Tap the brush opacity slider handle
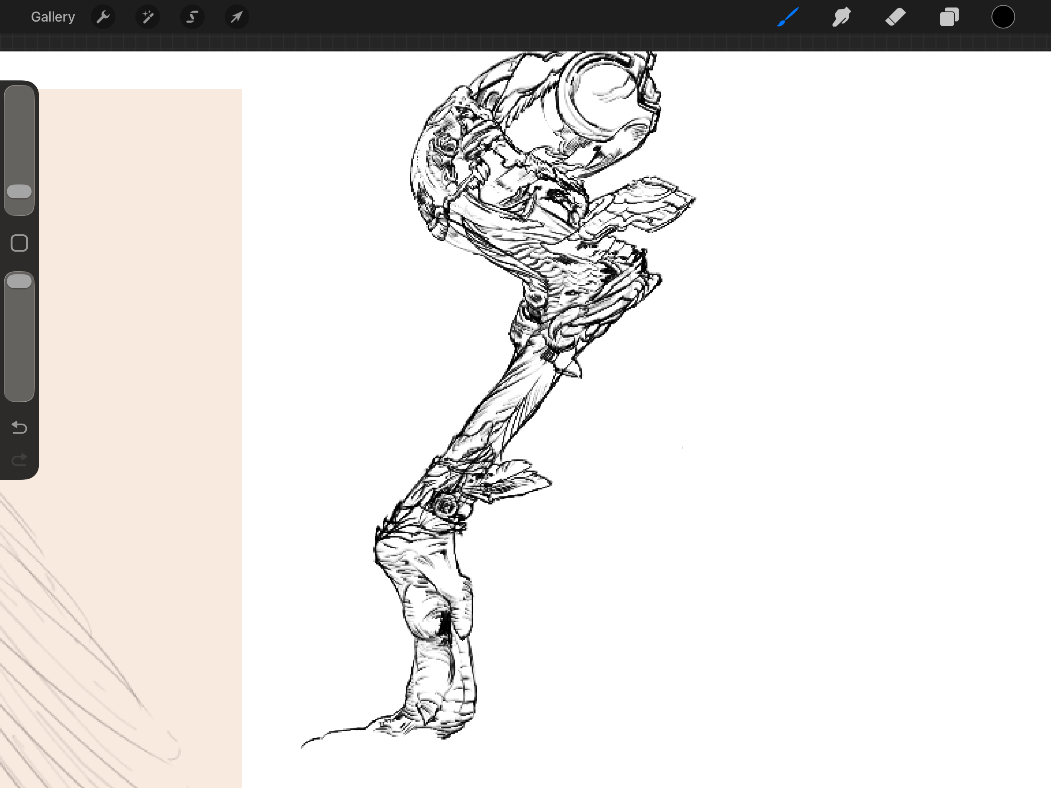 tap(20, 281)
